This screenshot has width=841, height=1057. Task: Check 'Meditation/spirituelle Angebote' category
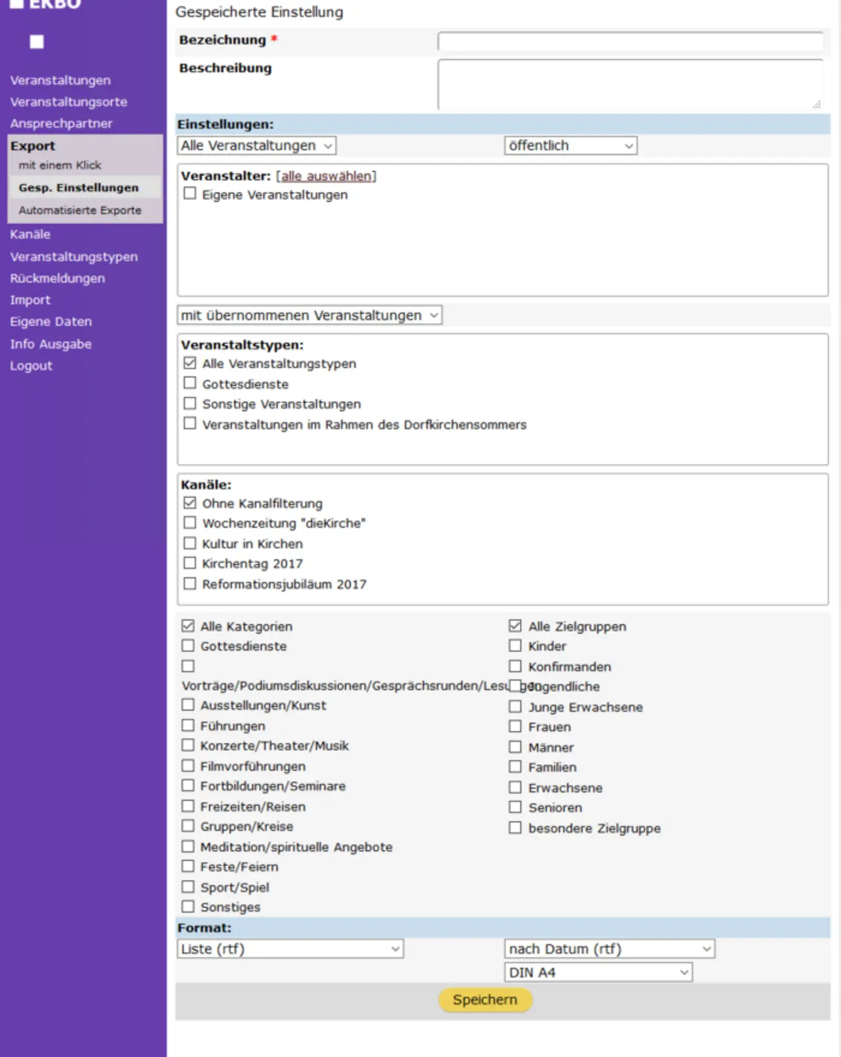pyautogui.click(x=188, y=846)
